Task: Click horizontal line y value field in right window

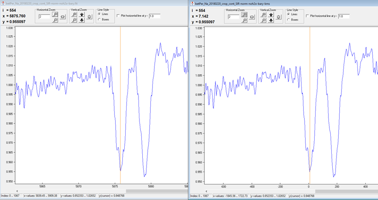Action: click(344, 16)
